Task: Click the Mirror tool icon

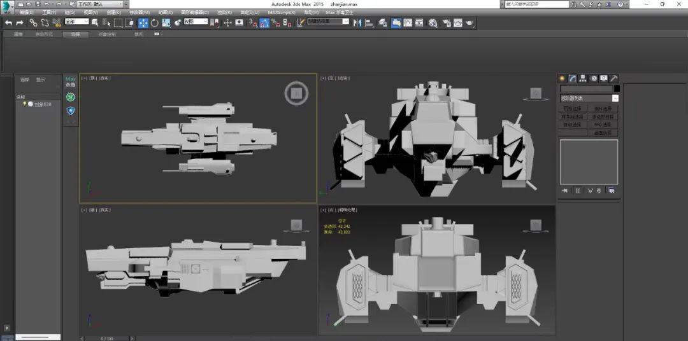Action: (357, 23)
